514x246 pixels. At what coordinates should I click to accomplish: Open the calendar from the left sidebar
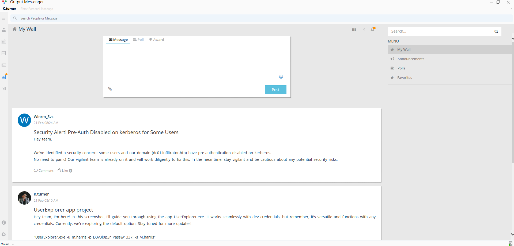(4, 42)
